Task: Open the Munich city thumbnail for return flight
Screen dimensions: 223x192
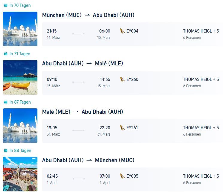Action: click(x=20, y=174)
